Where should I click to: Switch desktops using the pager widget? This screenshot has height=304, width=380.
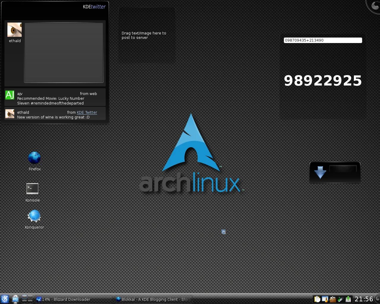(x=27, y=299)
